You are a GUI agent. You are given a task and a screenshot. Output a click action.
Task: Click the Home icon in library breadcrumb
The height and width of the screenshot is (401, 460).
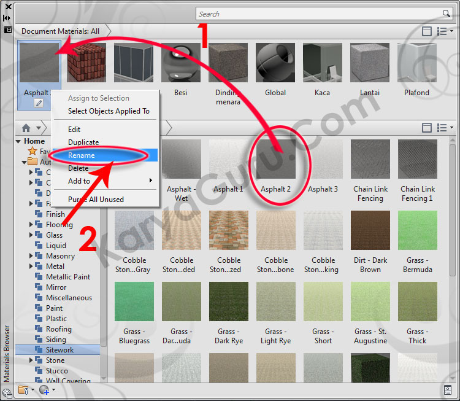point(26,128)
